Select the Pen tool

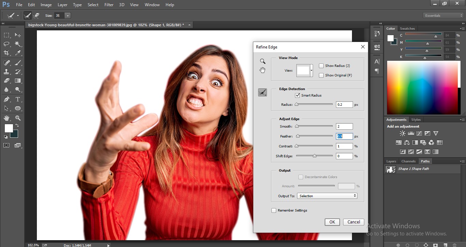(6, 99)
